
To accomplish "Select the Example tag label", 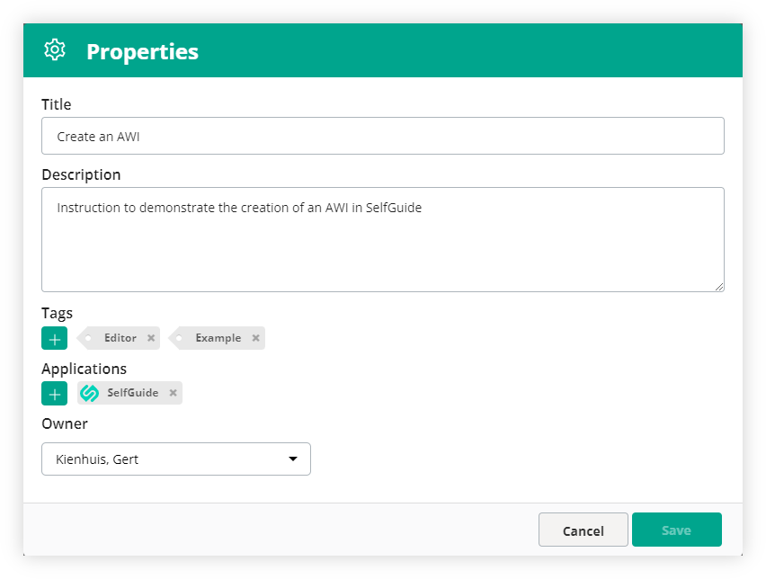I will click(x=218, y=338).
